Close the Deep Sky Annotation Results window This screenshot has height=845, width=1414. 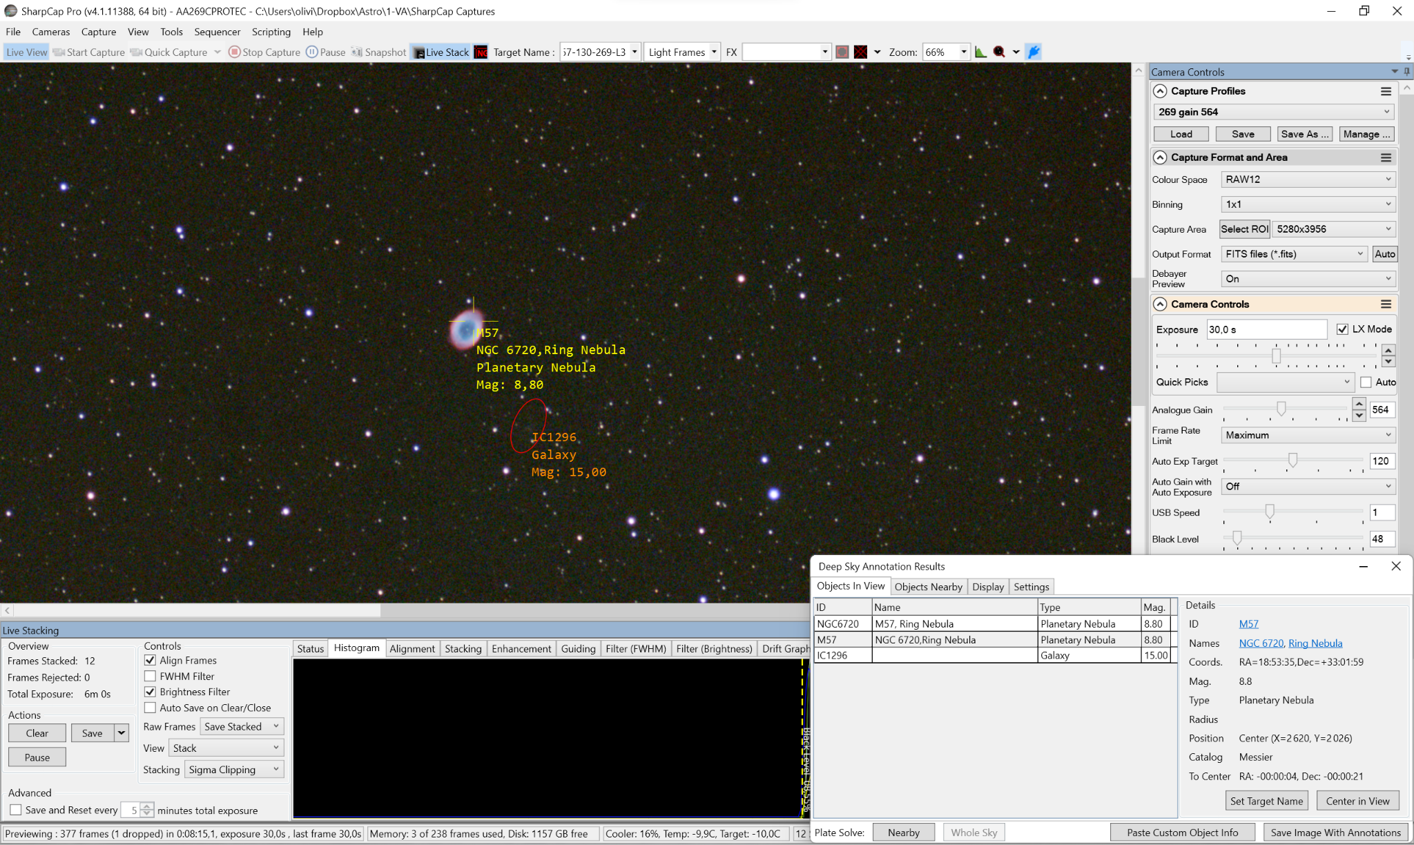(1395, 566)
